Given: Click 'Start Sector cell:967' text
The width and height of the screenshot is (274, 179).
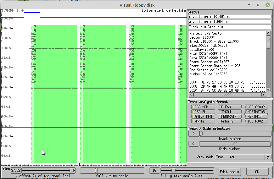Looking at the screenshot, I should click(x=209, y=62).
